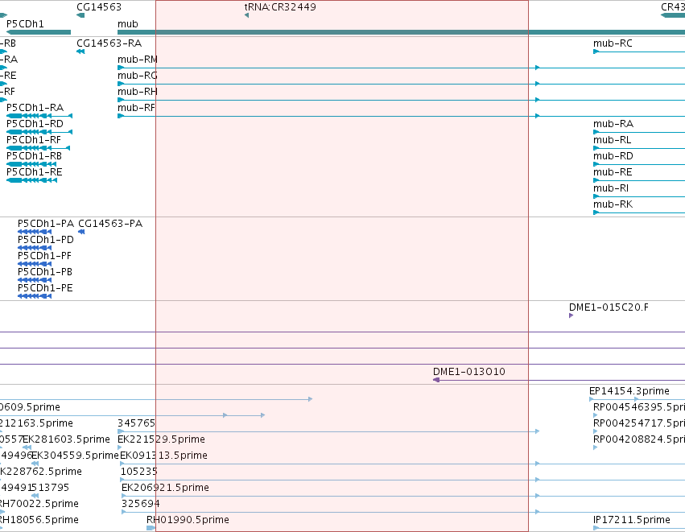Click the DME1-013O10 purple arrowhead
Image resolution: width=685 pixels, height=532 pixels.
click(x=436, y=380)
